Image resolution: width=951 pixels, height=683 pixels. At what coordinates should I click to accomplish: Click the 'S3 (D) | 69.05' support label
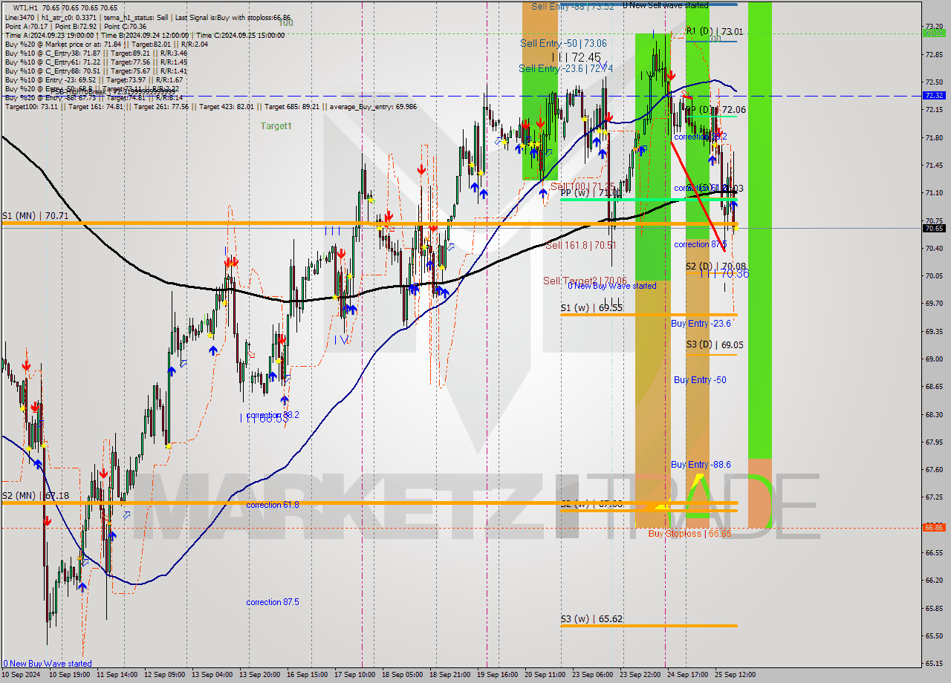[715, 344]
